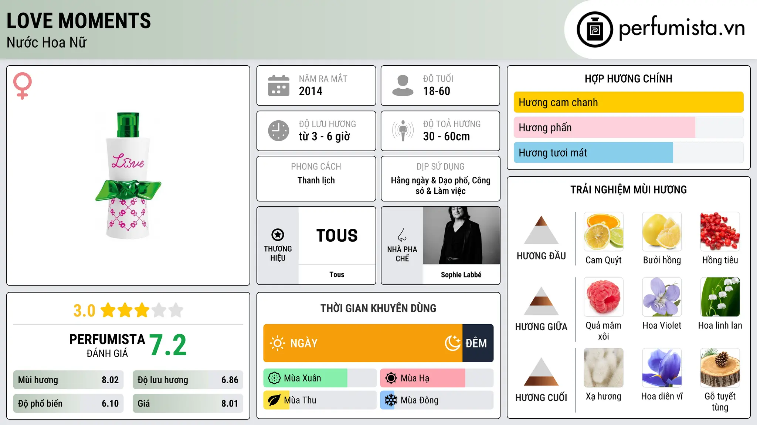757x425 pixels.
Task: Select the Xạ hương note image
Action: [604, 368]
